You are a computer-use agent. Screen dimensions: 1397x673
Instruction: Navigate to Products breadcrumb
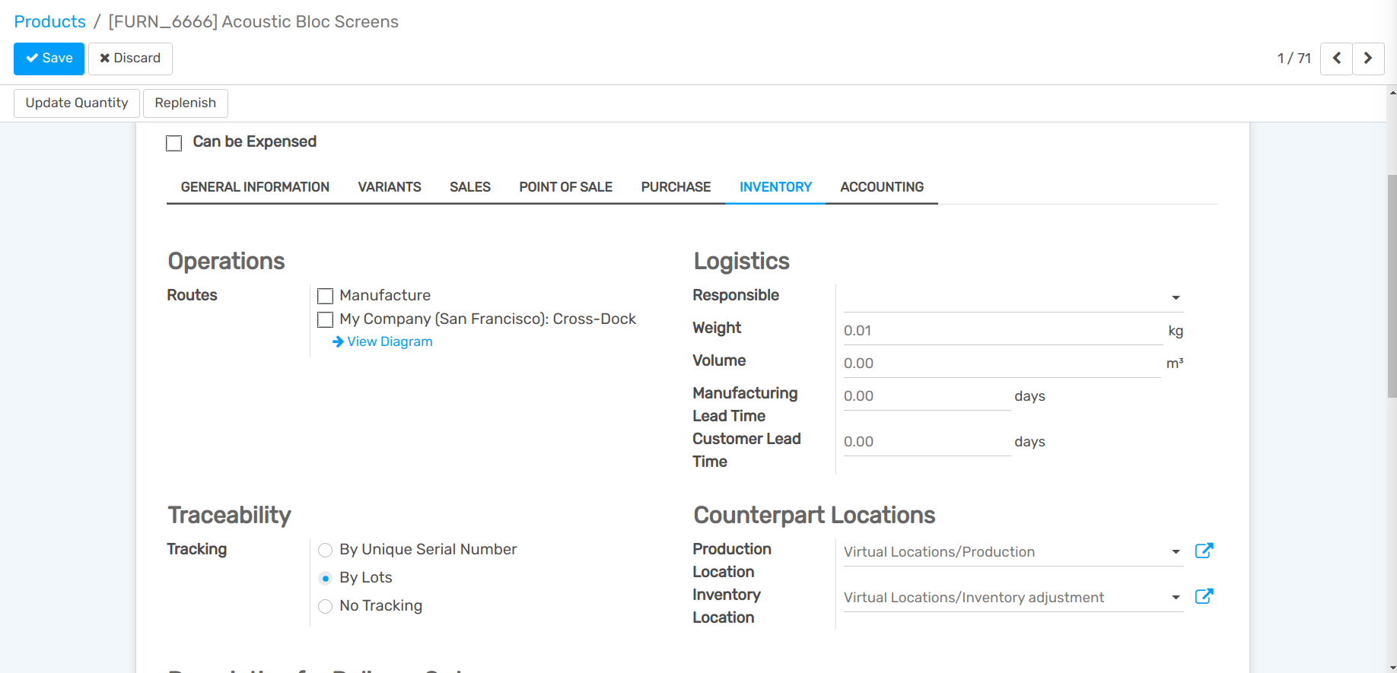click(x=50, y=21)
